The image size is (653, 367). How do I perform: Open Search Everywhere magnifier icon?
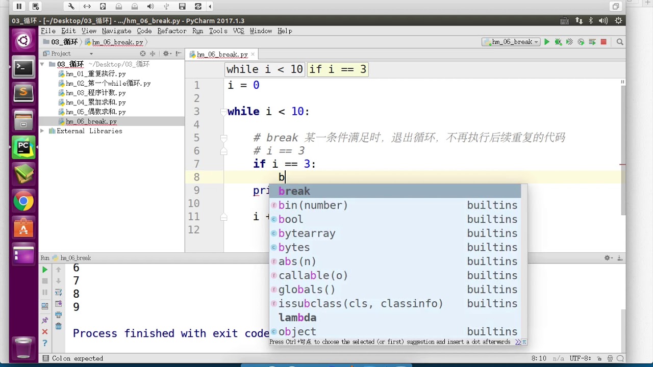[620, 42]
